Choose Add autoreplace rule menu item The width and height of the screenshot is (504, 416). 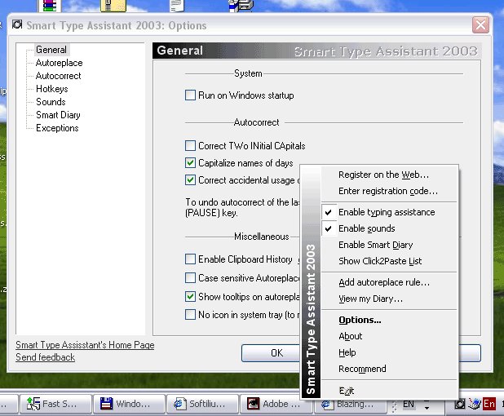[389, 282]
